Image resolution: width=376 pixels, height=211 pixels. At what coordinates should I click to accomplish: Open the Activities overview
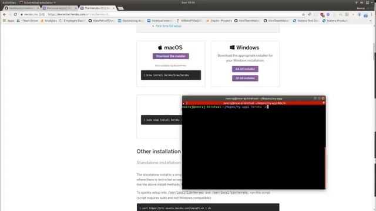point(9,2)
